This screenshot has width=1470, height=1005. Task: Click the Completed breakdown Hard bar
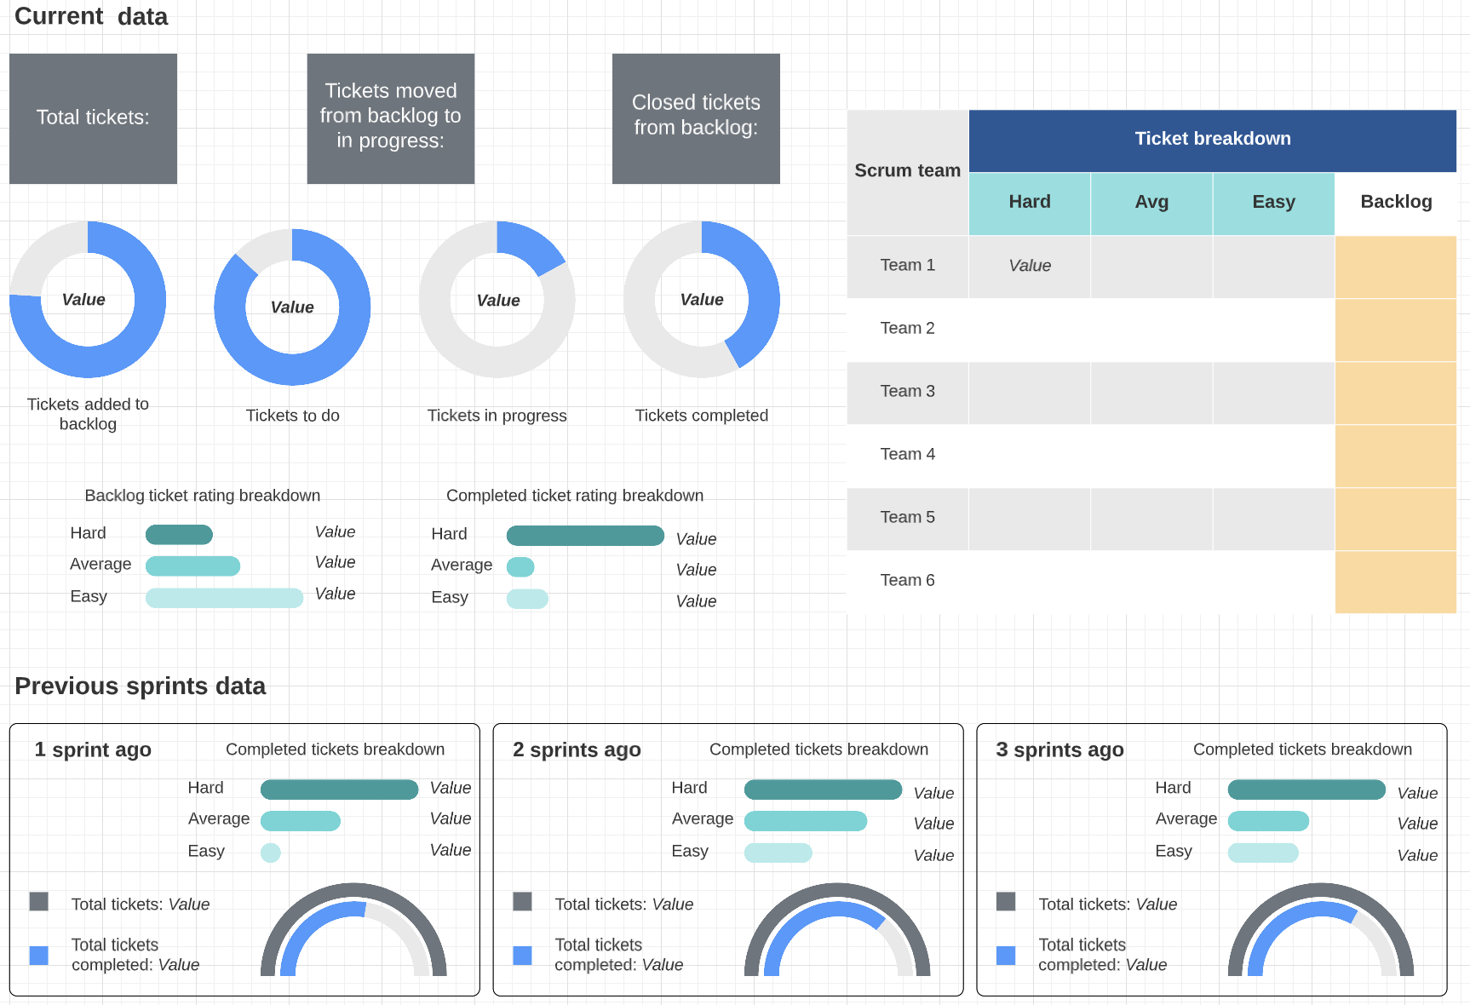click(585, 535)
